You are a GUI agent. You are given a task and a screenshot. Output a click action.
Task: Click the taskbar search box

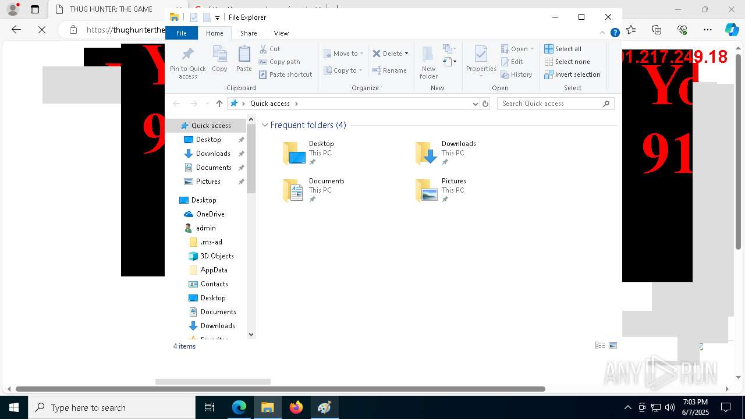(112, 407)
